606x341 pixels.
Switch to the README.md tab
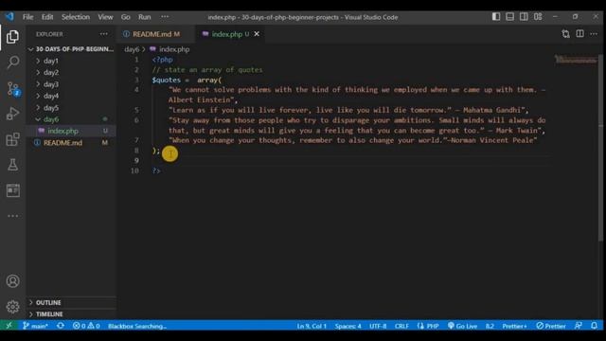coord(151,34)
